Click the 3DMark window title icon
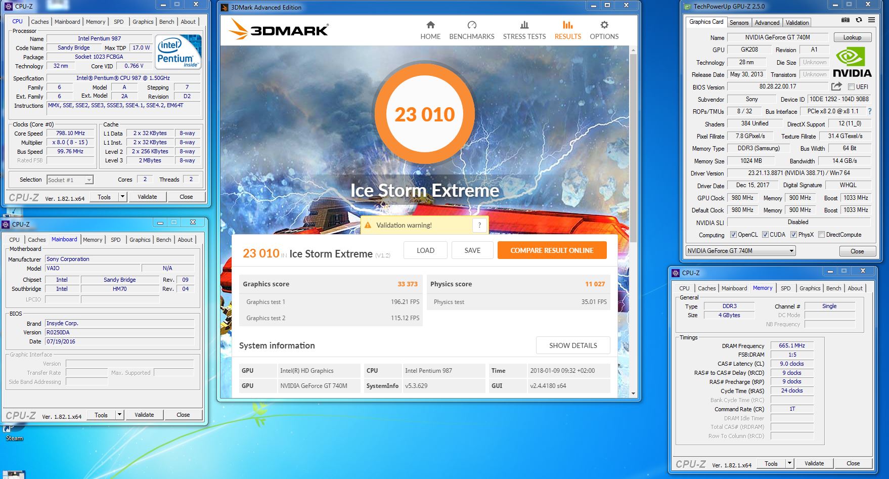Screen dimensions: 889x479 click(x=225, y=7)
